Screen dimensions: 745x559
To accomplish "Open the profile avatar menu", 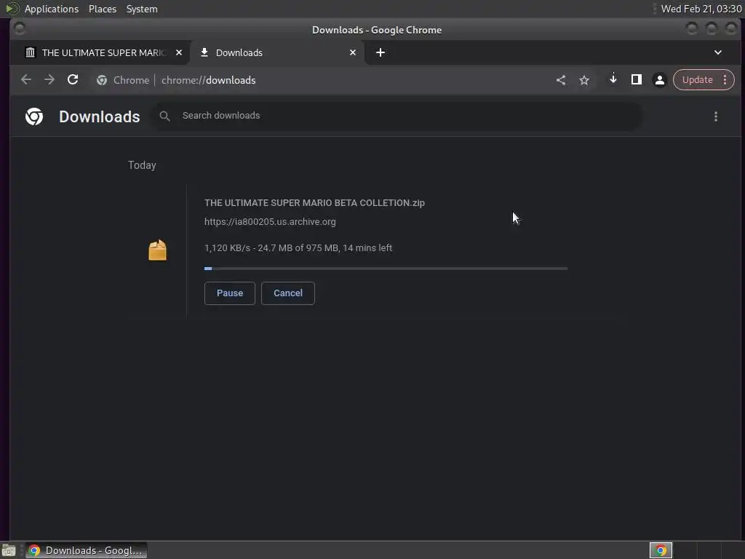I will (659, 80).
